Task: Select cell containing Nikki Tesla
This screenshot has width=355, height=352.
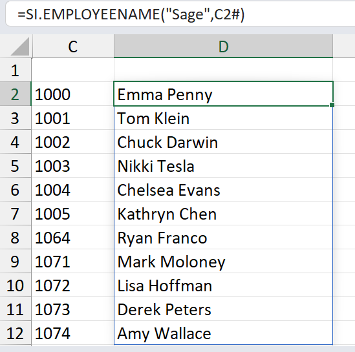Action: [224, 166]
